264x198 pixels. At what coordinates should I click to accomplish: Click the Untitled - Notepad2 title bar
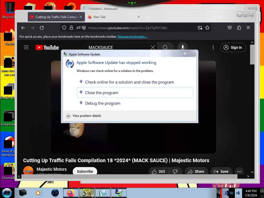point(162,9)
